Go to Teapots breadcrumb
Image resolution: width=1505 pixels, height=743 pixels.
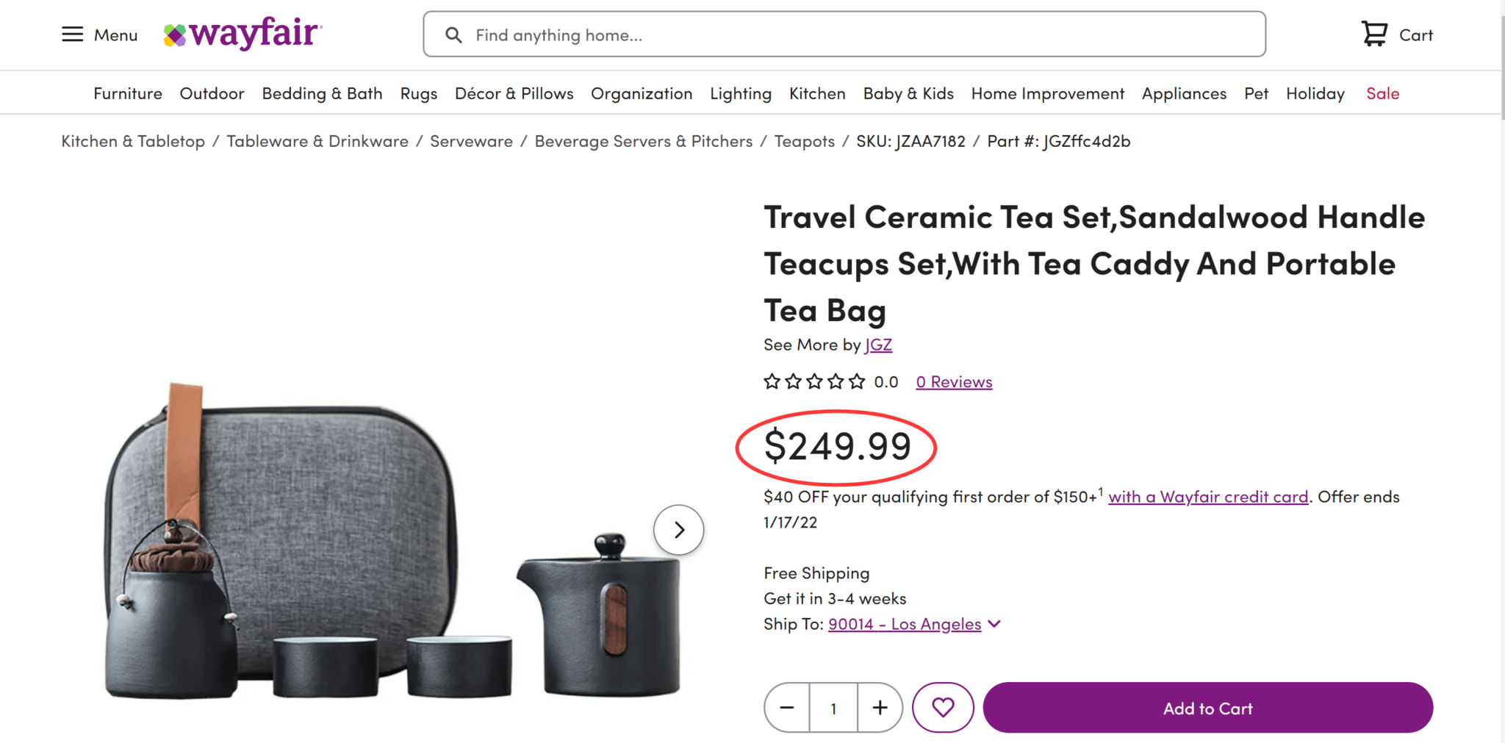[x=804, y=141]
